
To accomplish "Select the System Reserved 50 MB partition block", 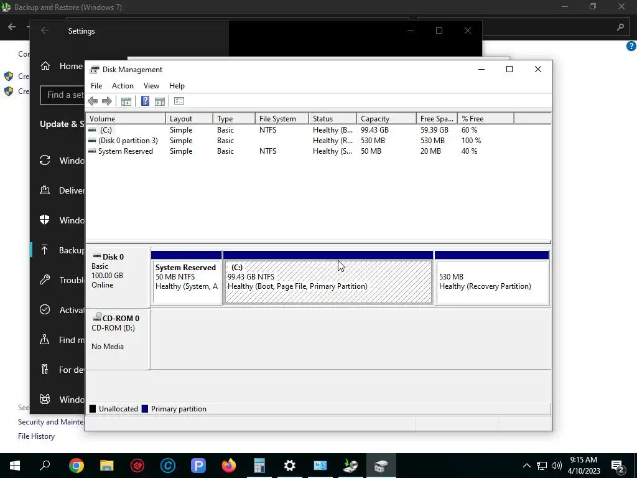I will 187,278.
